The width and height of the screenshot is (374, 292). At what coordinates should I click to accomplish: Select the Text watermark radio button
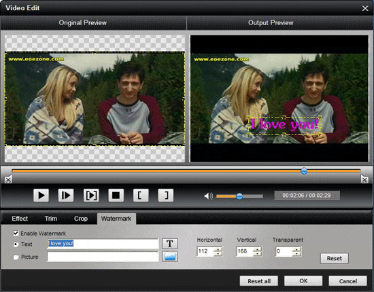(x=16, y=244)
